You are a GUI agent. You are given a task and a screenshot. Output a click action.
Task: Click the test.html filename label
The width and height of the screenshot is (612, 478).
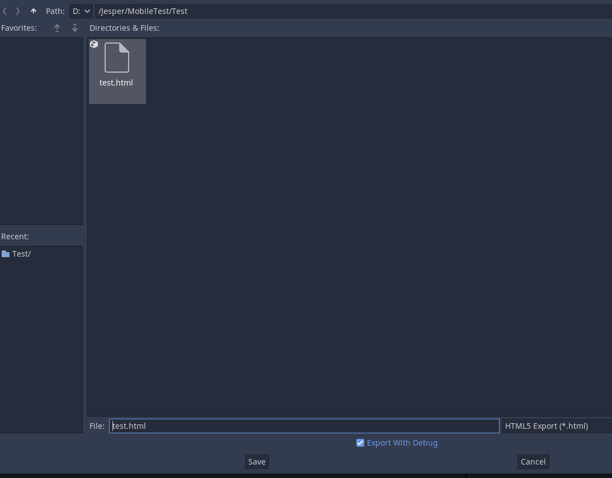tap(116, 82)
